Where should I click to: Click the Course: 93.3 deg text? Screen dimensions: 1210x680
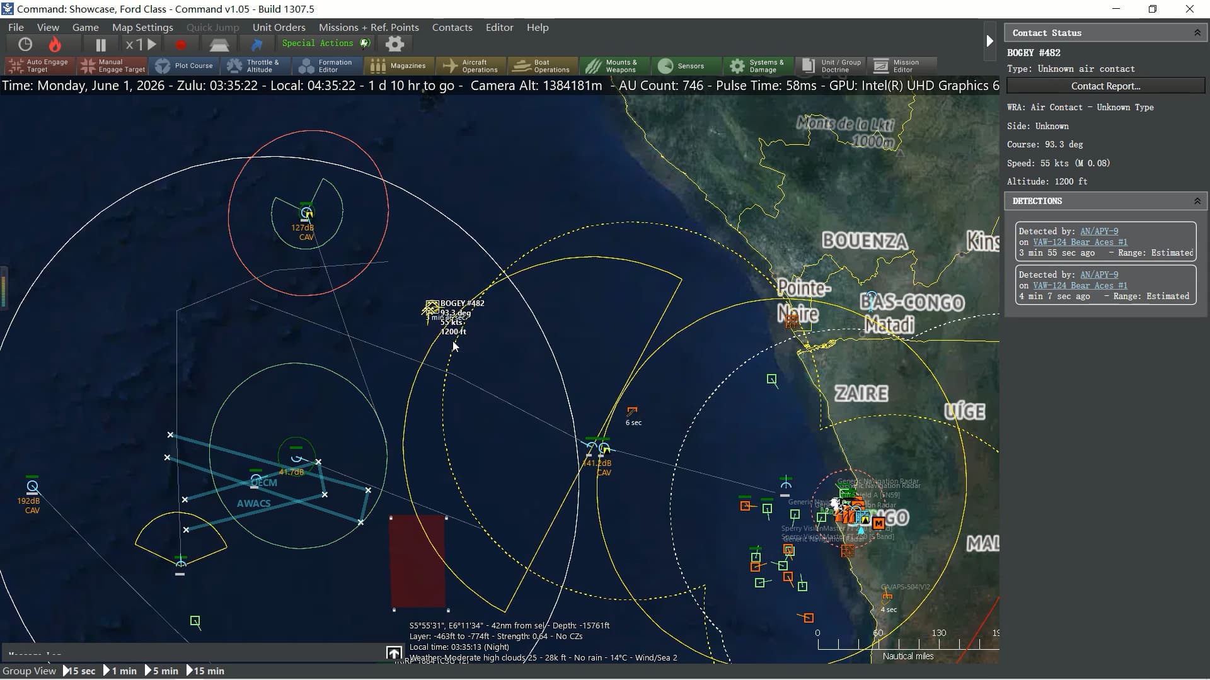[1045, 144]
